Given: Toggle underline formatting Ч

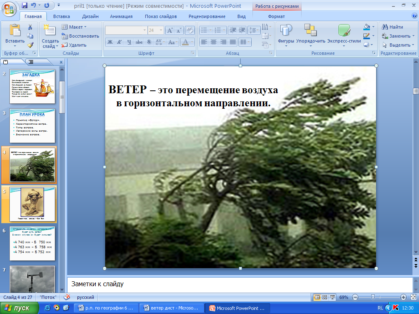Looking at the screenshot, I should point(129,42).
